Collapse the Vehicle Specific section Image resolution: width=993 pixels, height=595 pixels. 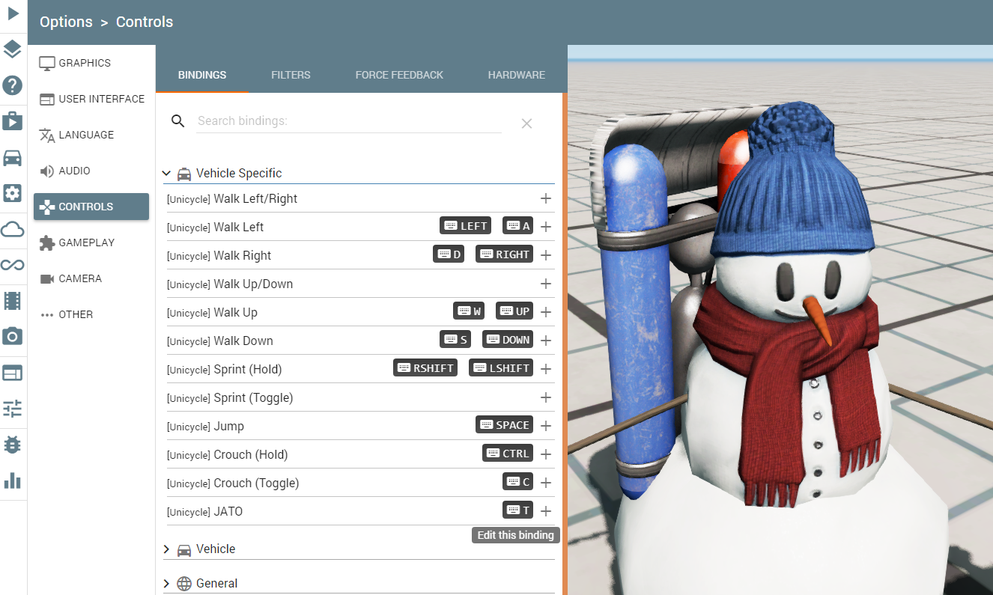(x=166, y=173)
